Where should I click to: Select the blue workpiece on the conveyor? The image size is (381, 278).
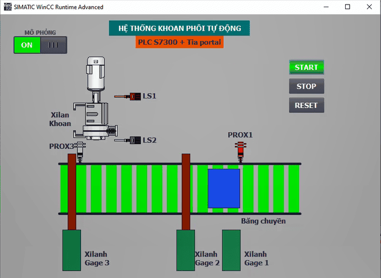(224, 188)
